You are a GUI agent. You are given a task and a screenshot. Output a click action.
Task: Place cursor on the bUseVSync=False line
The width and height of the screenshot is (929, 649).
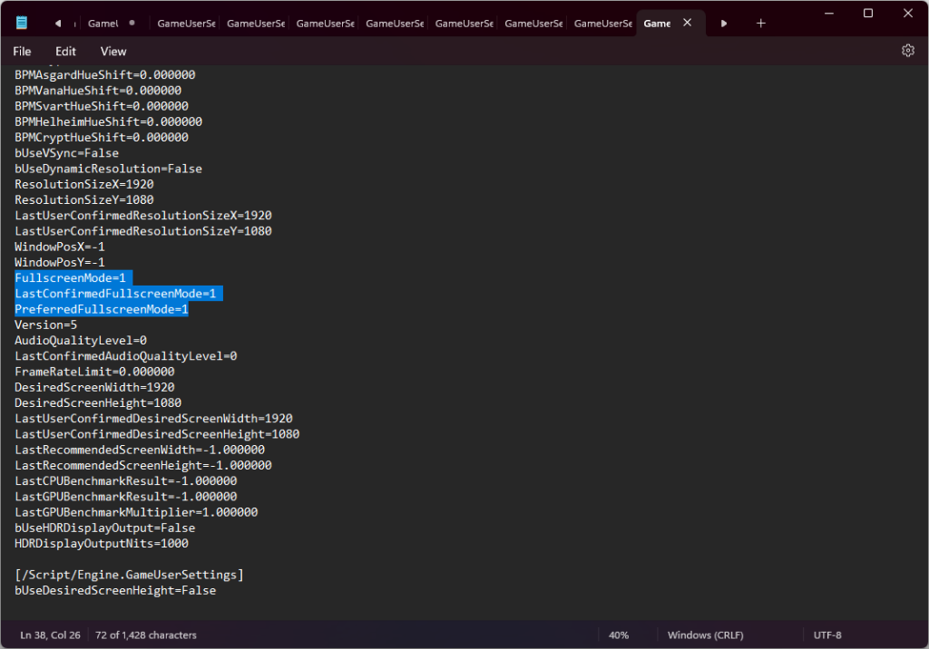pos(66,153)
